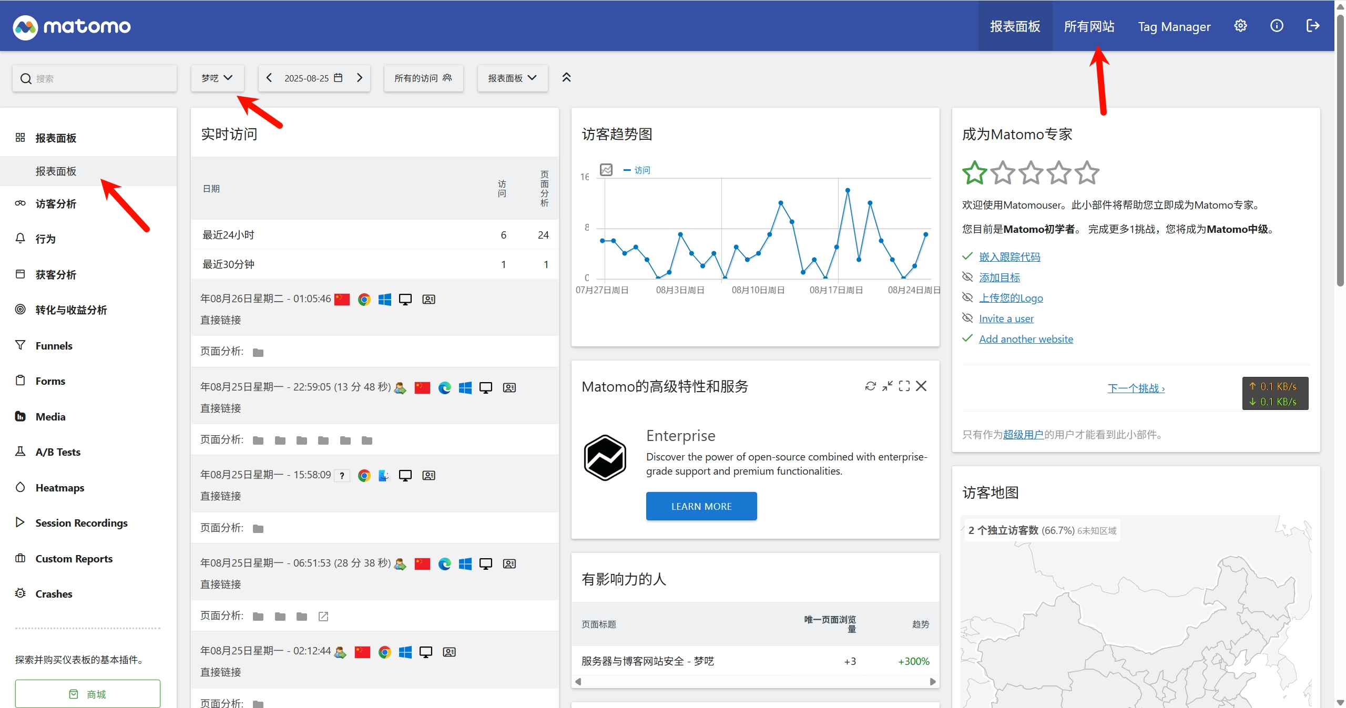Click the first green expert star
This screenshot has height=708, width=1346.
pyautogui.click(x=974, y=173)
